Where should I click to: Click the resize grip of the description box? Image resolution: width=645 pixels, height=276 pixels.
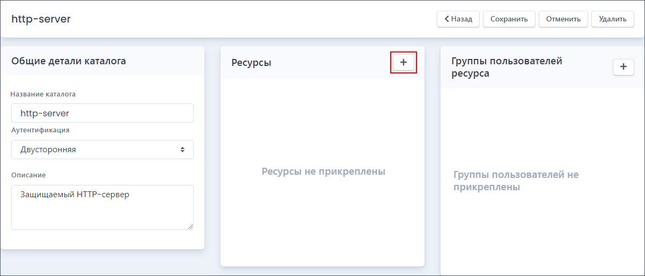pyautogui.click(x=190, y=226)
